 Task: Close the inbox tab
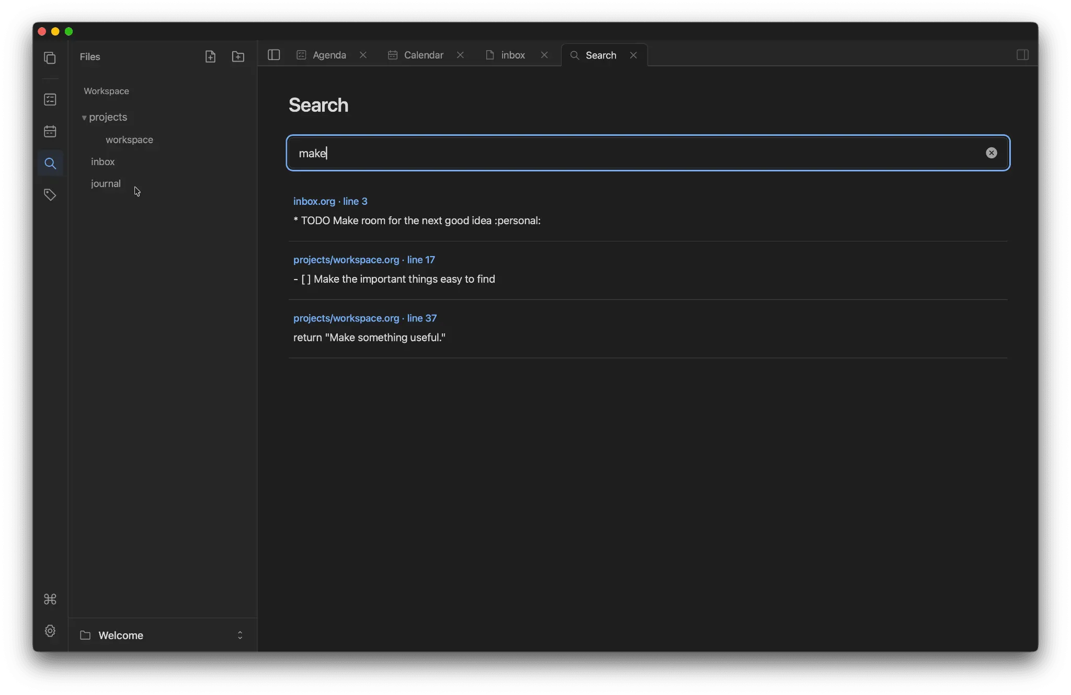[x=544, y=55]
